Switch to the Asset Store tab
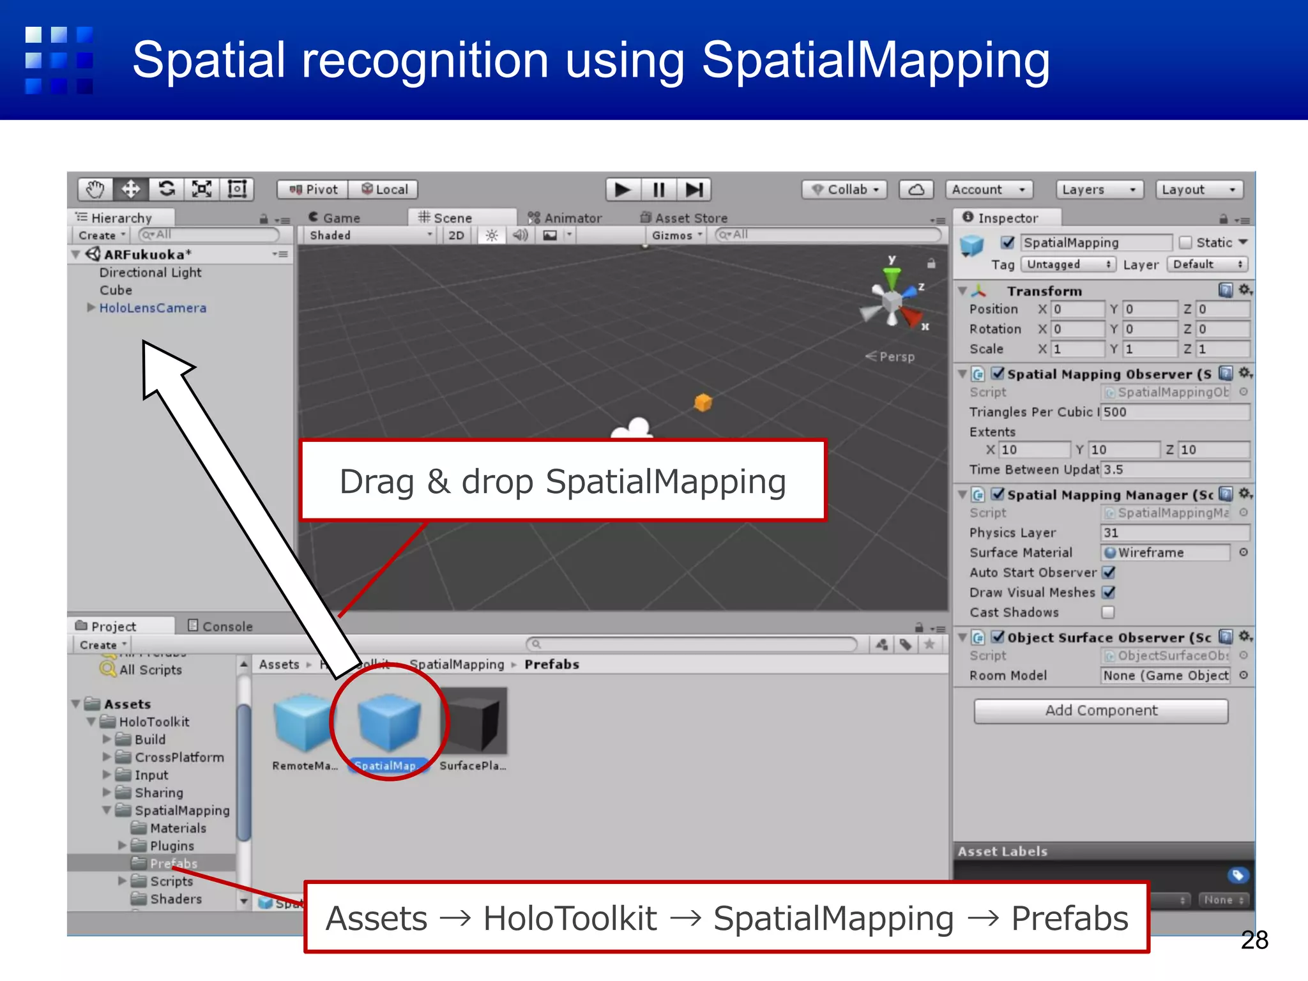This screenshot has width=1308, height=981. (x=684, y=218)
